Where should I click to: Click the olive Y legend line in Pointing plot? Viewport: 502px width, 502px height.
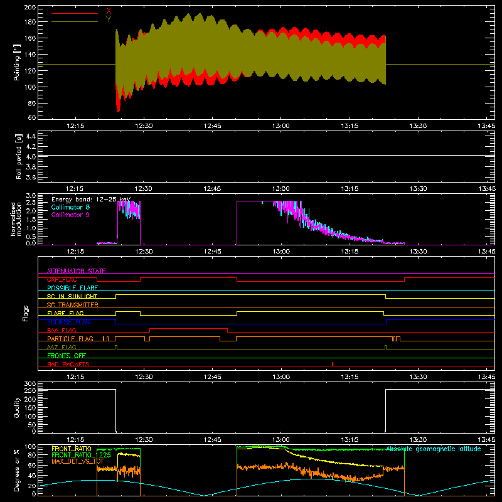click(75, 22)
